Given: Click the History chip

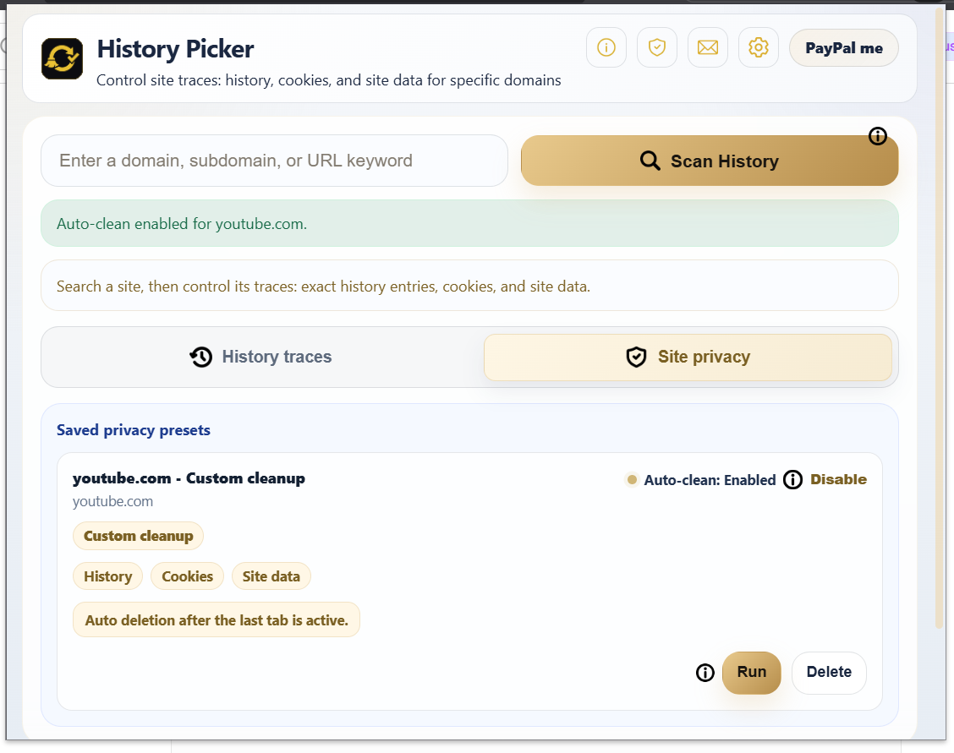Looking at the screenshot, I should point(107,576).
